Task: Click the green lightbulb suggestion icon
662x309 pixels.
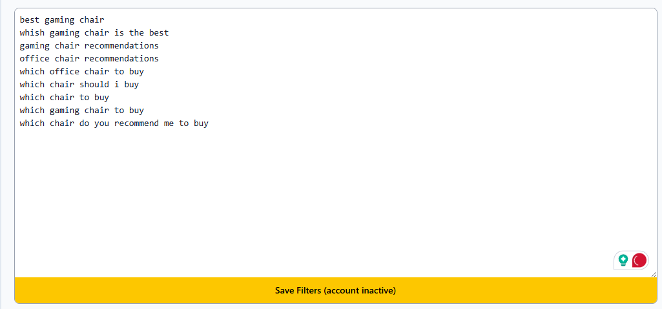Action: [623, 261]
